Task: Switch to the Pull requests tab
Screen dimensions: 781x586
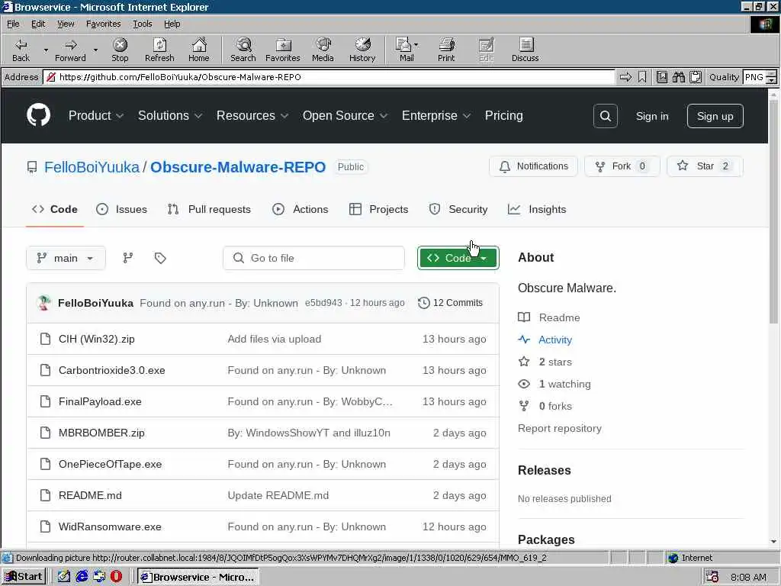Action: point(209,209)
